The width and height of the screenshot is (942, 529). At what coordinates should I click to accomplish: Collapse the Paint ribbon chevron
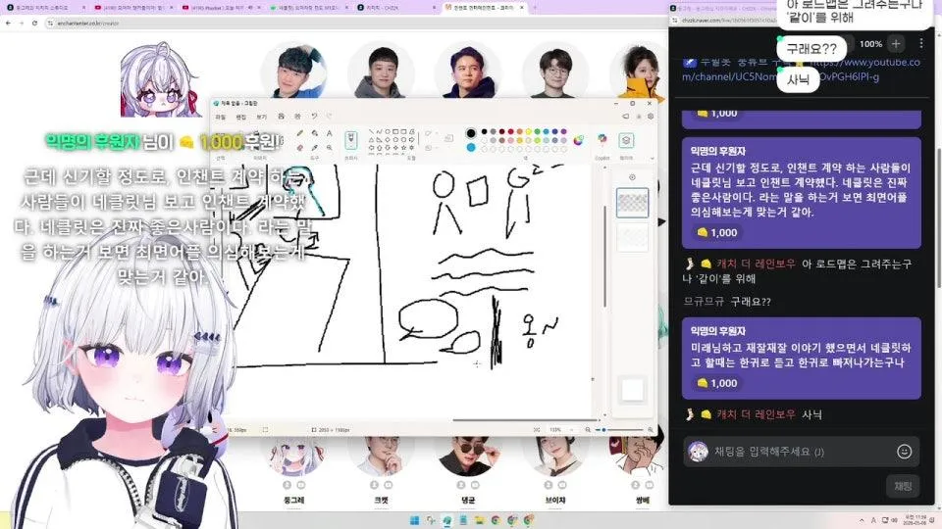click(x=652, y=158)
